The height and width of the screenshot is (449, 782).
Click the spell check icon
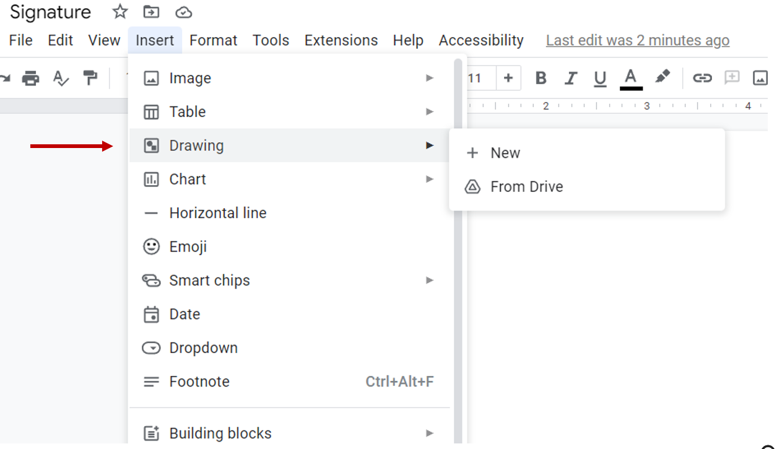coord(61,78)
